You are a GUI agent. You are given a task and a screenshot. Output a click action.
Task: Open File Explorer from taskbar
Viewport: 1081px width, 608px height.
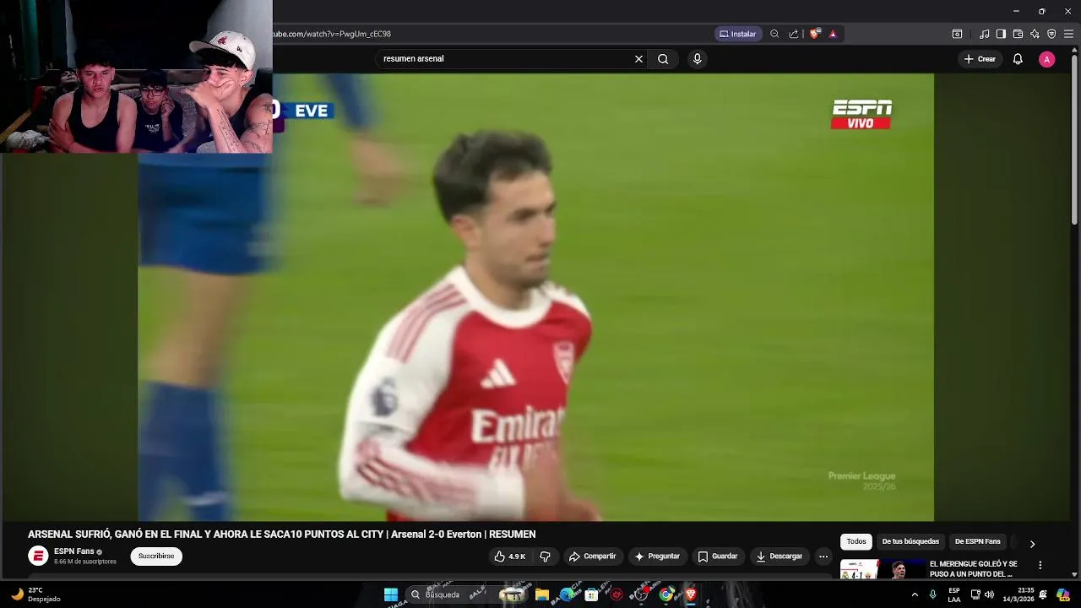click(542, 594)
